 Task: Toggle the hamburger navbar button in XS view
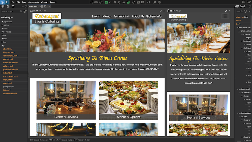(x=225, y=16)
